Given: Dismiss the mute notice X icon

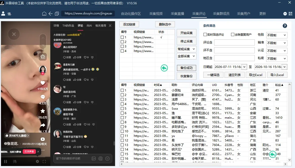Looking at the screenshot, I should point(38,152).
